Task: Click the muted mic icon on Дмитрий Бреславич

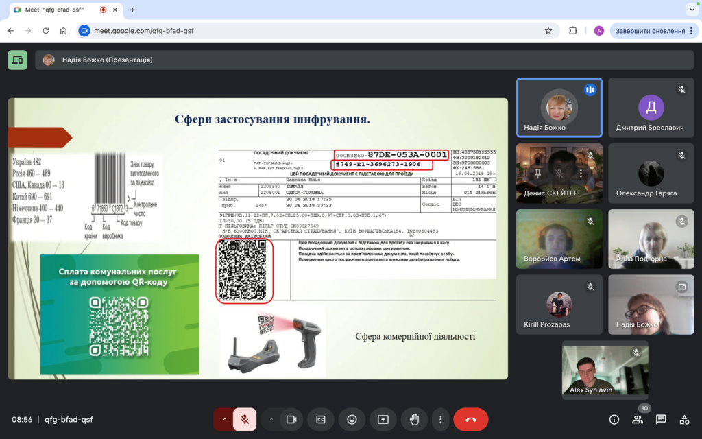Action: coord(682,90)
